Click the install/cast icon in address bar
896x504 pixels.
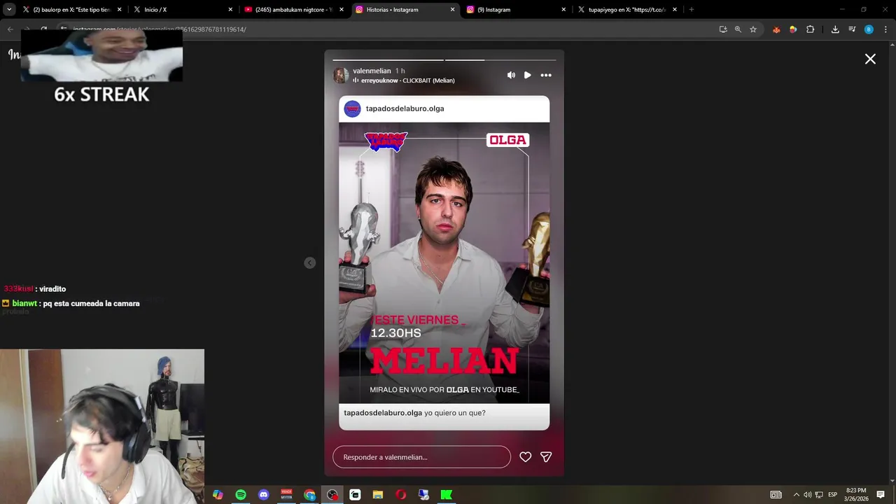coord(723,29)
